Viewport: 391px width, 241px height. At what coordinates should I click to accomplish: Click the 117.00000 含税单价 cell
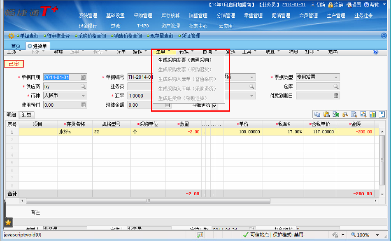320,132
